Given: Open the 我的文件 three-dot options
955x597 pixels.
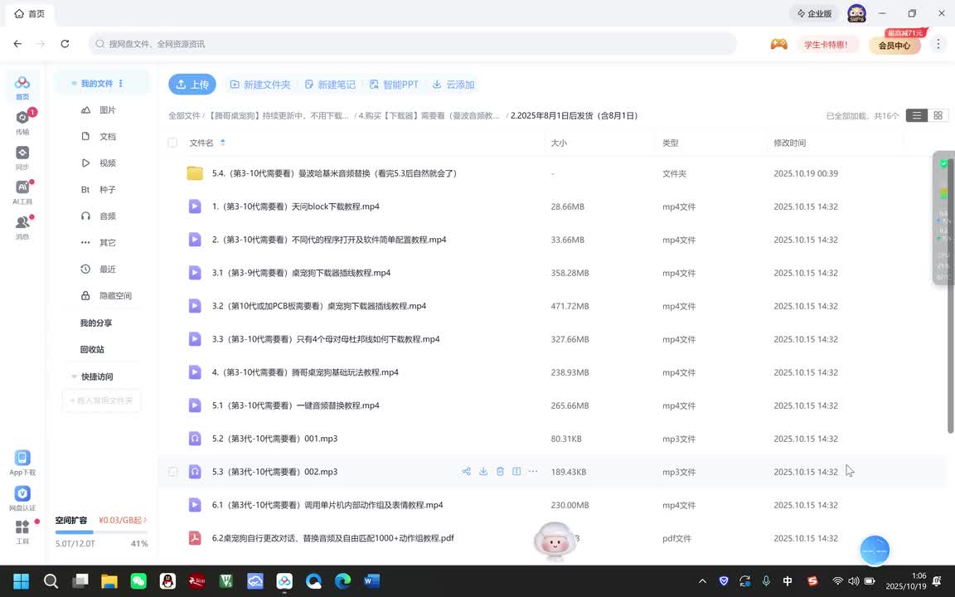Looking at the screenshot, I should (x=120, y=84).
